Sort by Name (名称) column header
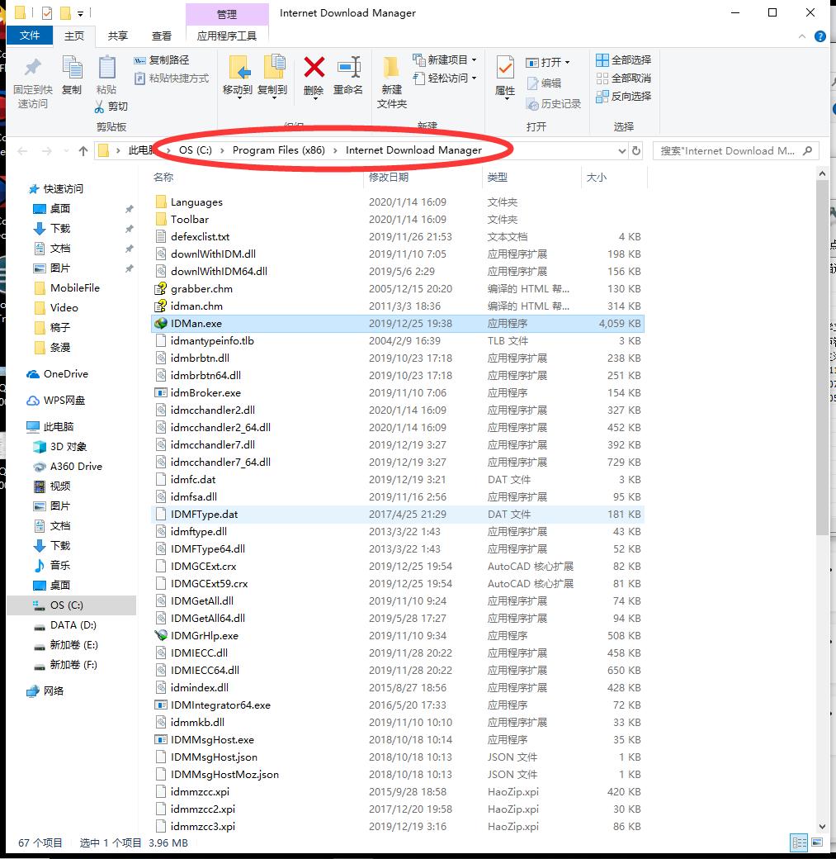This screenshot has height=859, width=836. [x=163, y=177]
